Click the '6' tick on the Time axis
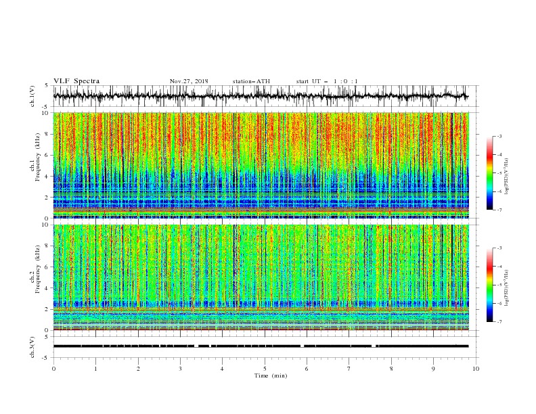 307,369
